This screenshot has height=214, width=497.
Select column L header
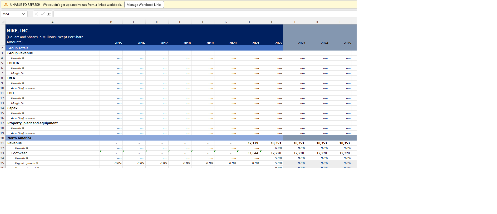[x=340, y=22]
